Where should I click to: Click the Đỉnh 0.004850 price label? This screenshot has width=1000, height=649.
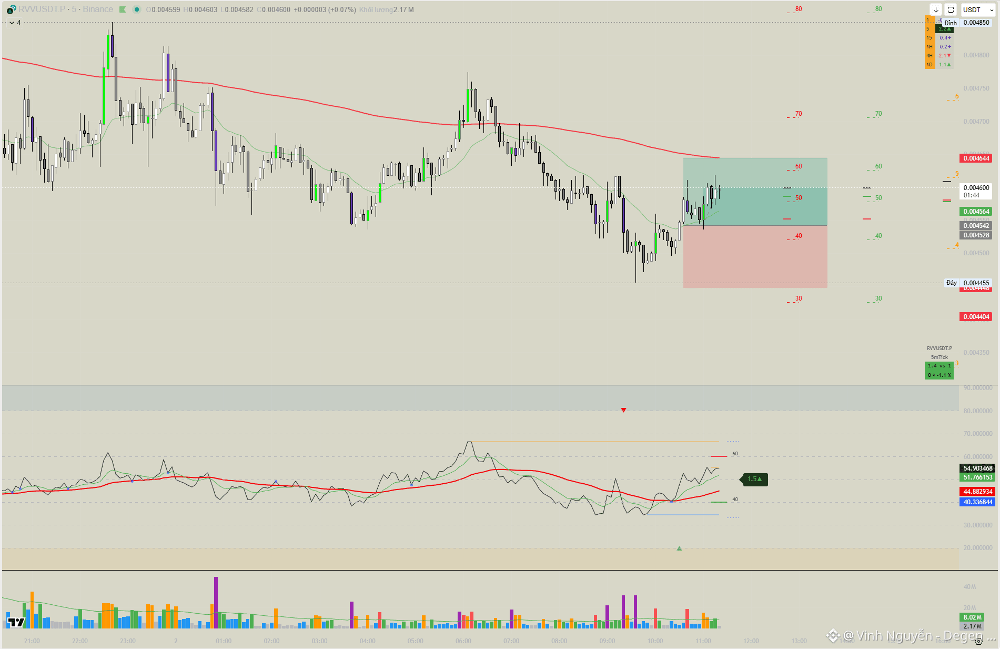pos(967,23)
